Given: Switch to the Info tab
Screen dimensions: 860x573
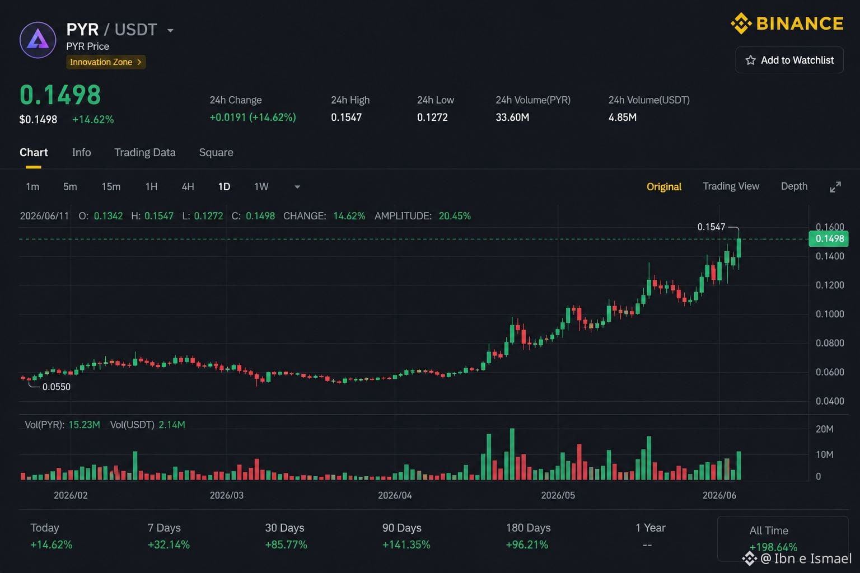Looking at the screenshot, I should (81, 152).
